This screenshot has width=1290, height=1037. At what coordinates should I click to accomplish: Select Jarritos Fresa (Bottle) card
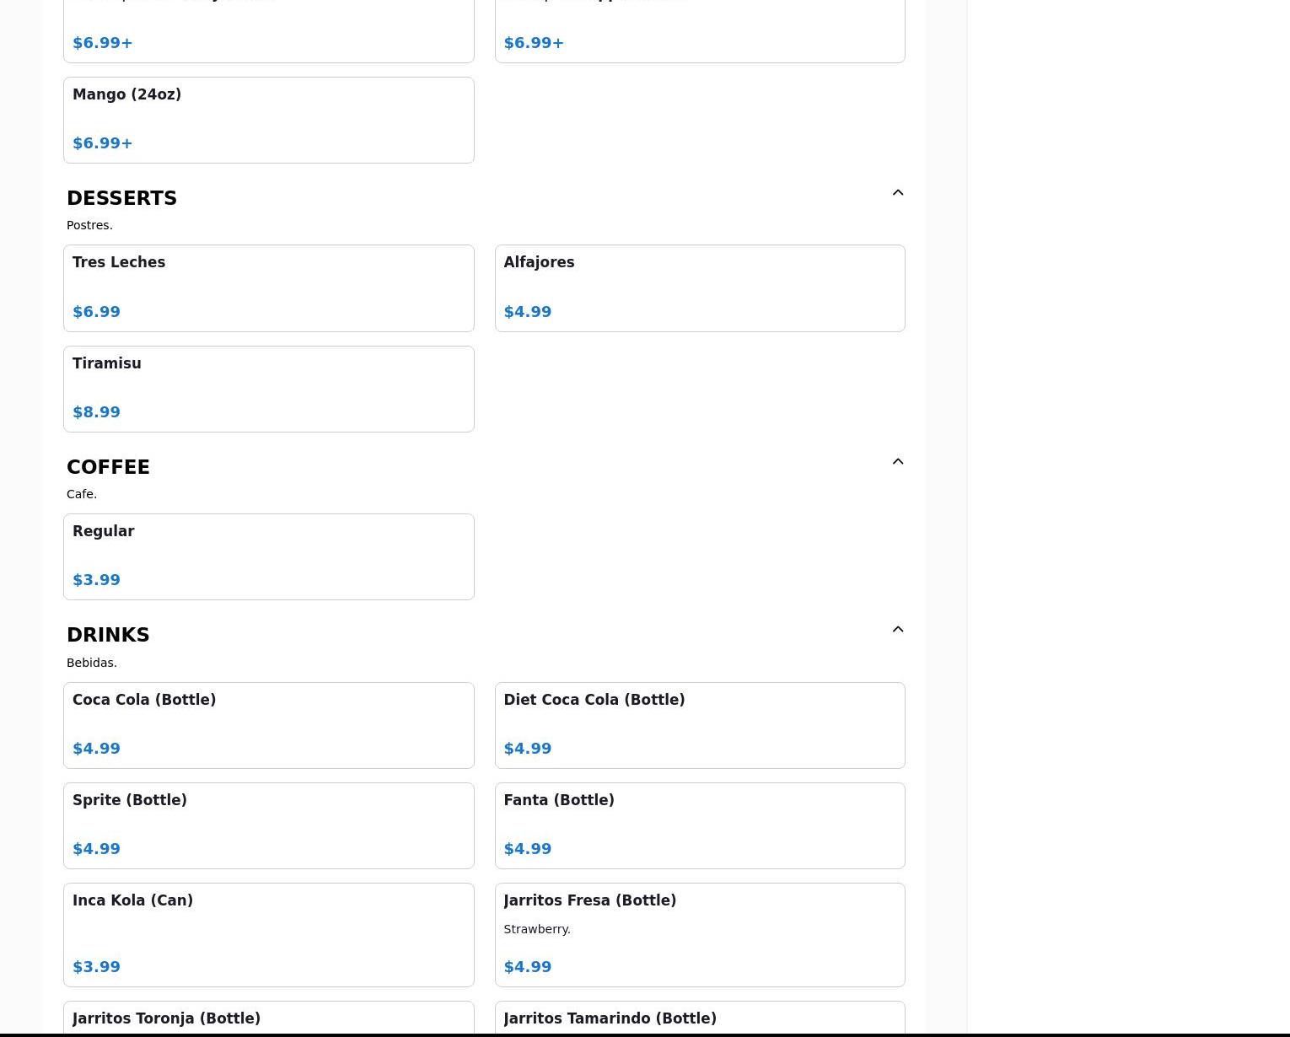(700, 935)
